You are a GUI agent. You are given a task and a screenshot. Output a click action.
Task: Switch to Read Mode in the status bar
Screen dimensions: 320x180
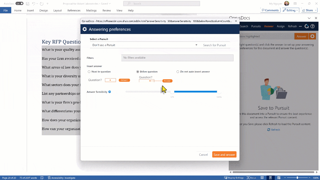(x=262, y=177)
